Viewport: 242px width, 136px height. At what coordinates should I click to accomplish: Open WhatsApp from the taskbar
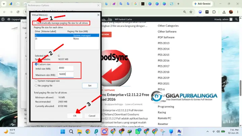[x=138, y=132]
